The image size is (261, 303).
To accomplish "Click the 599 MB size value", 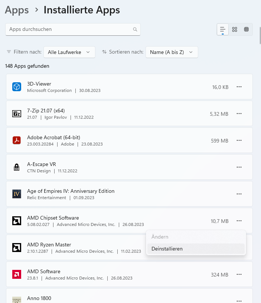I will point(219,141).
